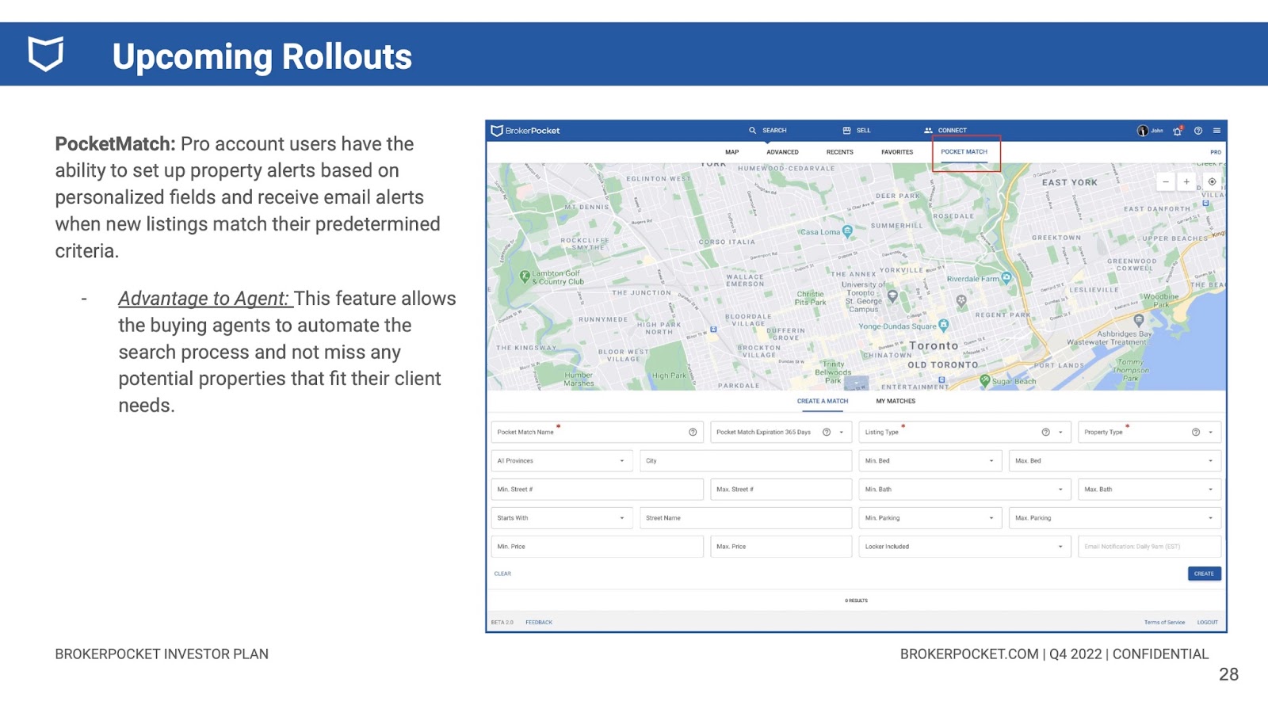The image size is (1268, 713).
Task: Open the notifications bell icon
Action: (1178, 131)
